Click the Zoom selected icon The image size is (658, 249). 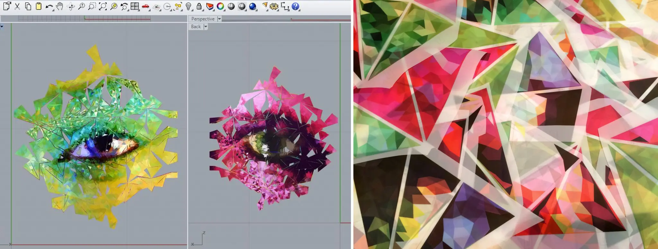[114, 6]
